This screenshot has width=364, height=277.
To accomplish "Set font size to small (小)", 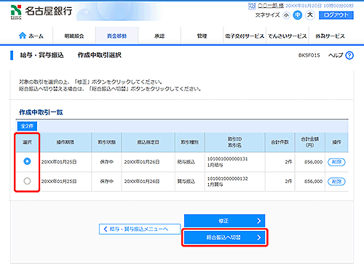I will tap(287, 15).
